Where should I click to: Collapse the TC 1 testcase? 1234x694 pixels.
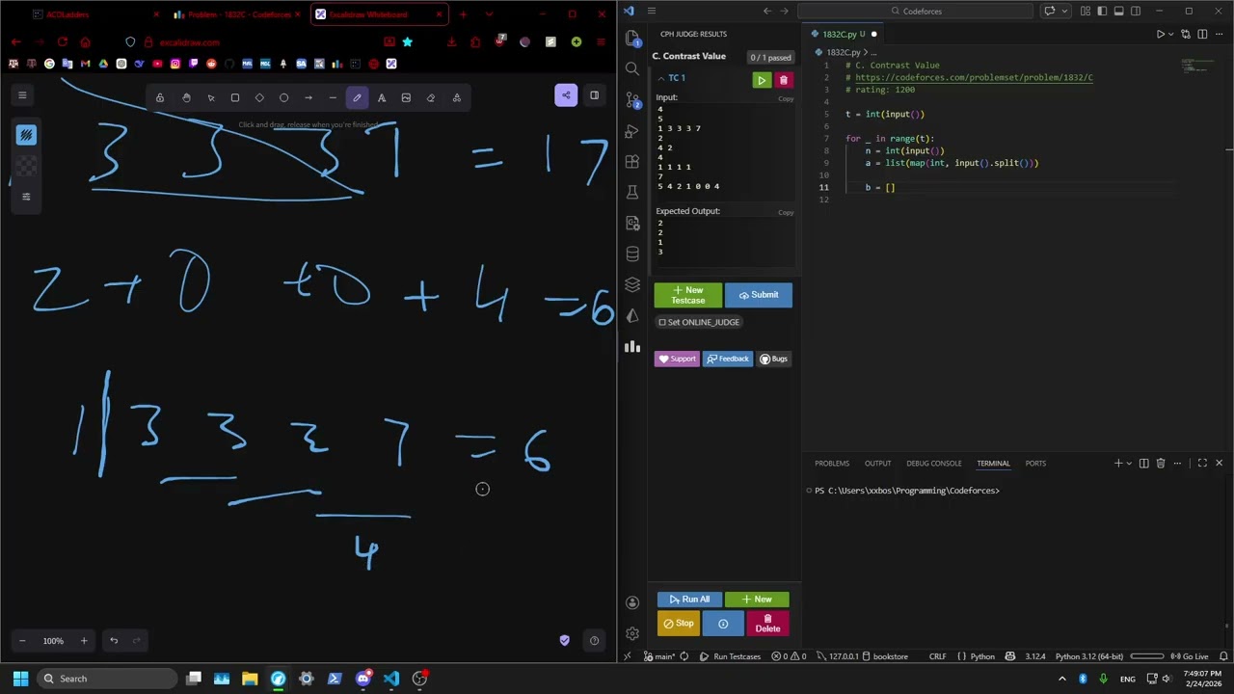point(661,78)
